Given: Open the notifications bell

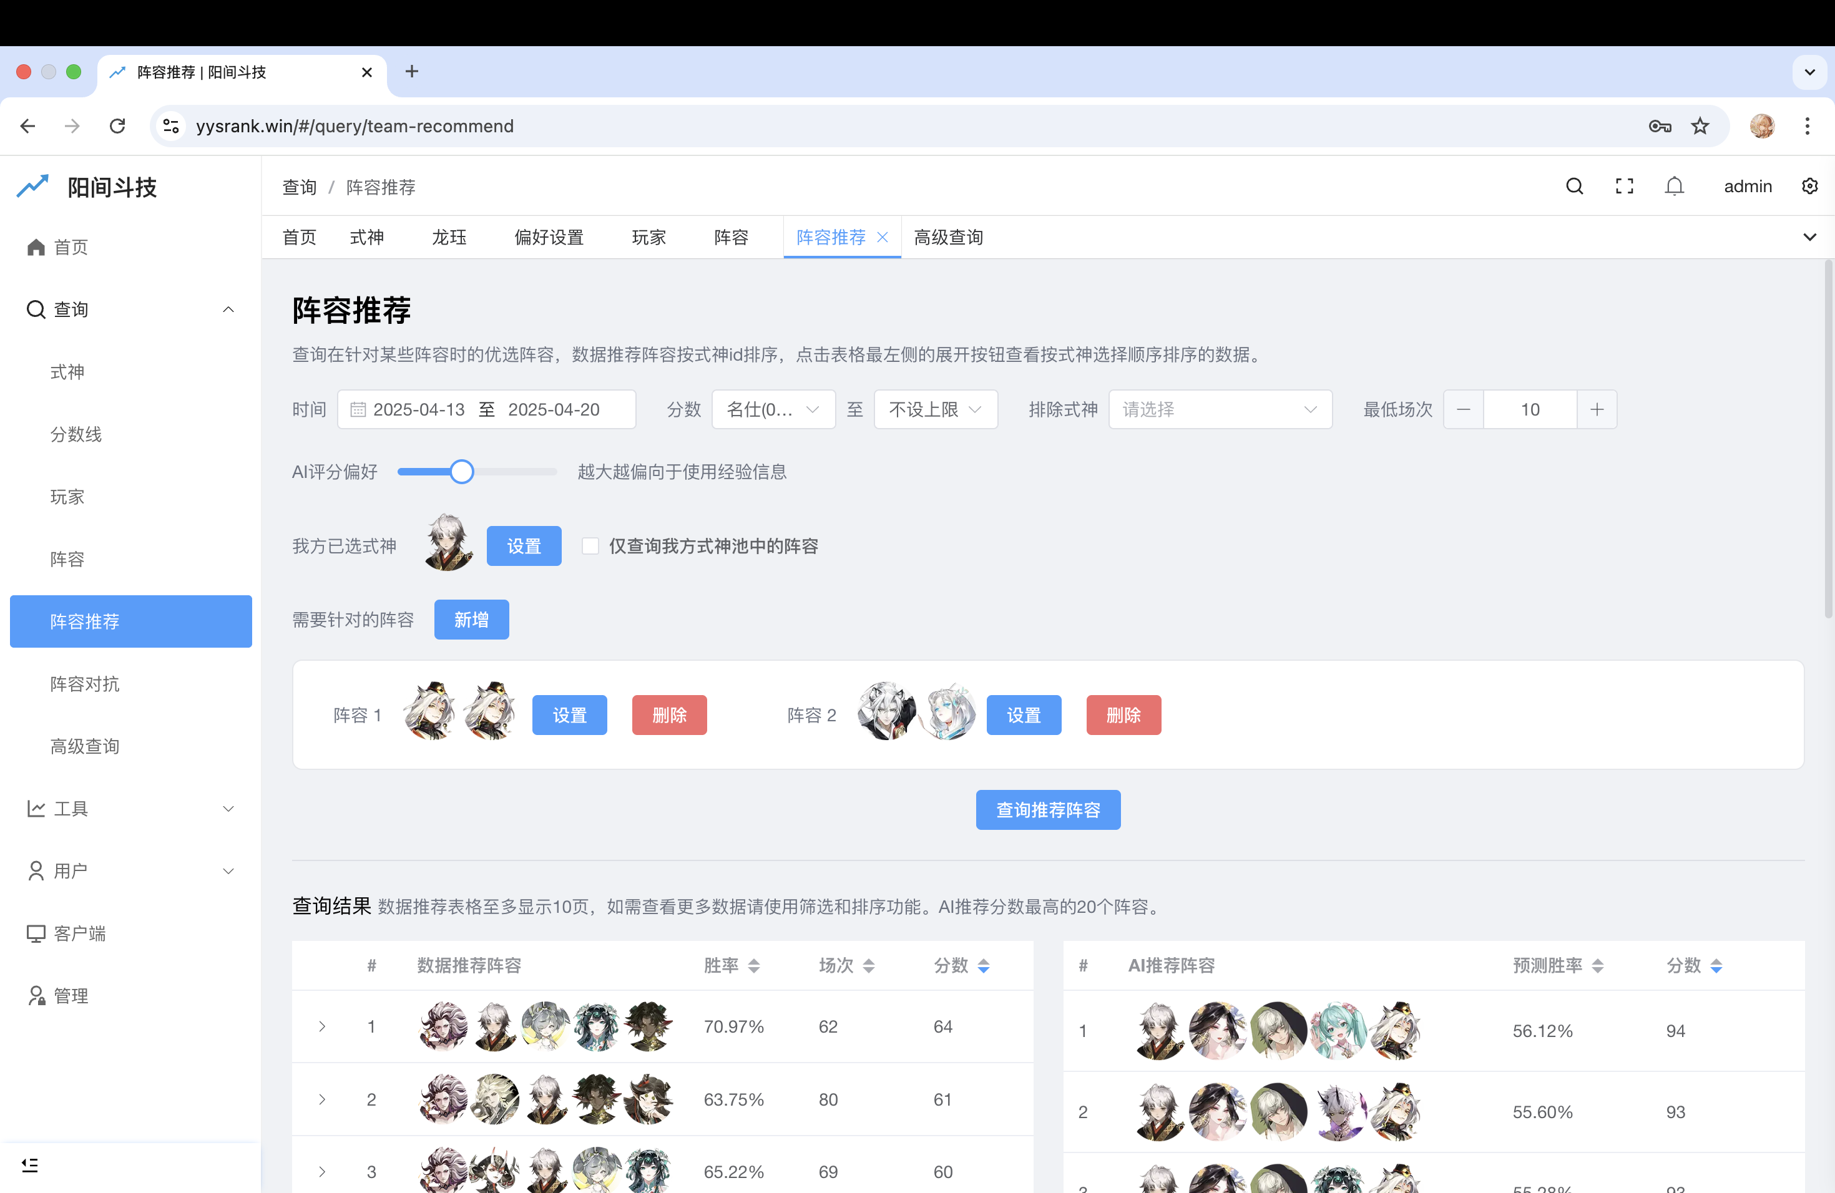Looking at the screenshot, I should click(1674, 186).
